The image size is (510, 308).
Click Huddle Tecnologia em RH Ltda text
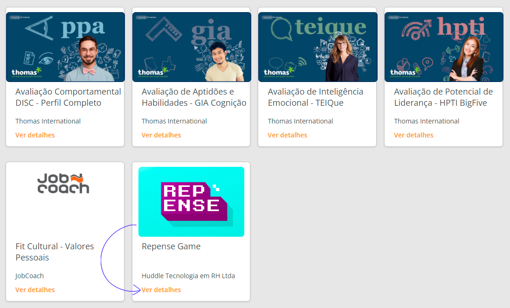point(188,276)
